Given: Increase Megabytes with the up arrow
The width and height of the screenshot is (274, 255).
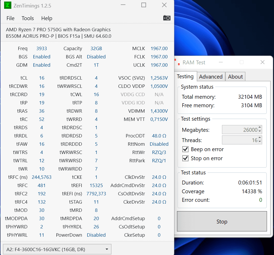Looking at the screenshot, I should pos(260,127).
